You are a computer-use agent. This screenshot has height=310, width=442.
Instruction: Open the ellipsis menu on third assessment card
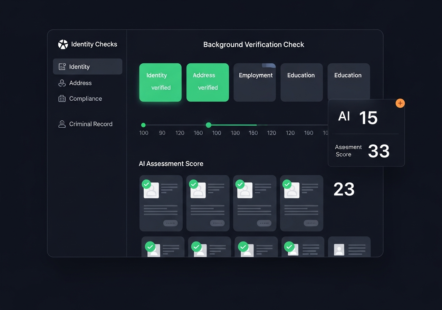[x=264, y=223]
